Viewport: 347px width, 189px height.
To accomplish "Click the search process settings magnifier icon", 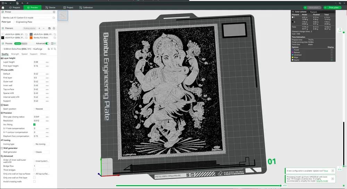I will pos(55,49).
